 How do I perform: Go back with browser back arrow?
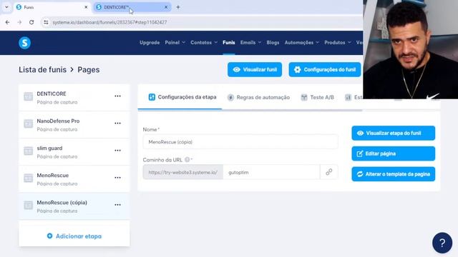7,22
